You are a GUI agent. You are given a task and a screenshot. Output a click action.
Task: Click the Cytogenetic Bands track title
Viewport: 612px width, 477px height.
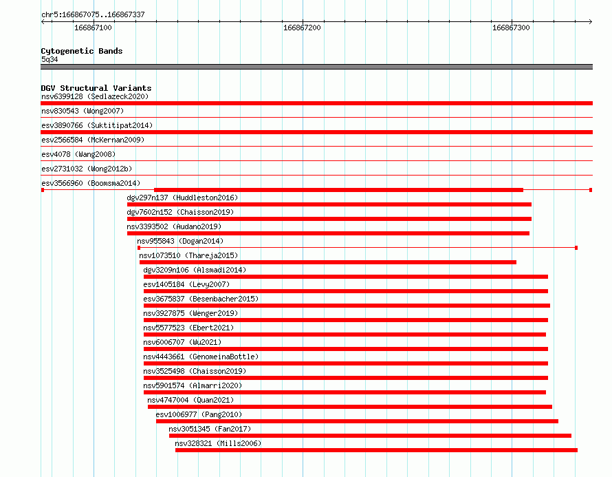82,51
